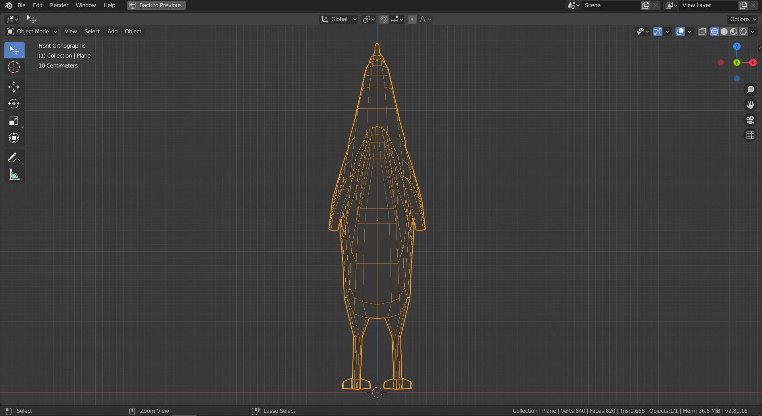Click the new view layer icon
This screenshot has height=416, width=762.
pyautogui.click(x=743, y=5)
